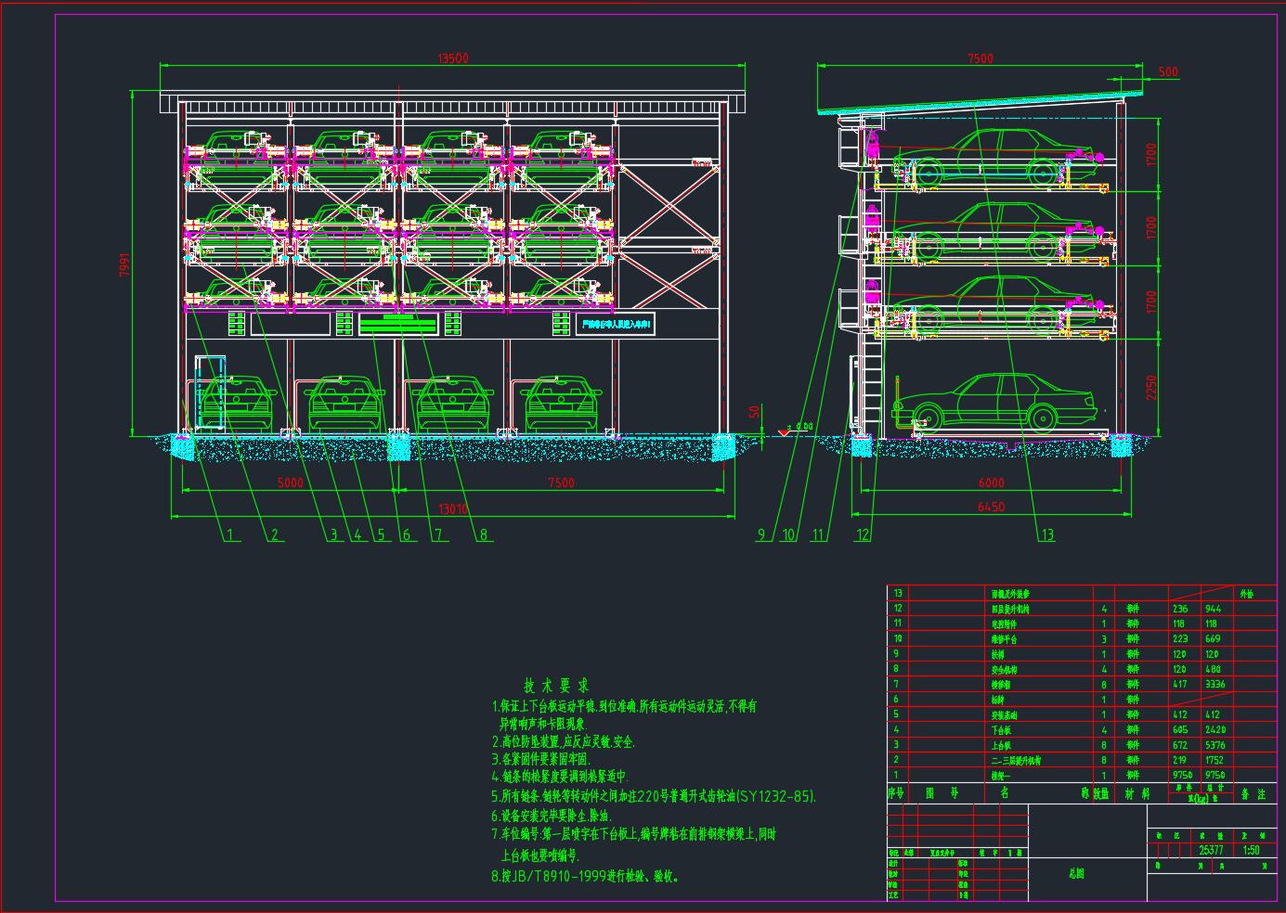
Task: Select part callout number 1
Action: click(x=229, y=534)
